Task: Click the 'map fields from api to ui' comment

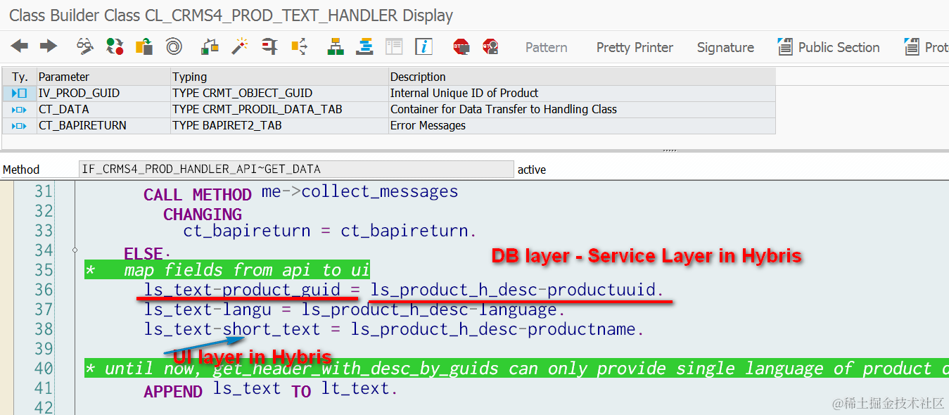Action: [227, 271]
